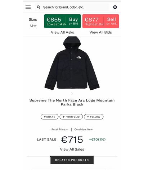Show next product image with chevron

(72, 94)
